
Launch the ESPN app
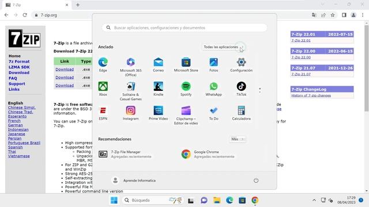click(103, 113)
